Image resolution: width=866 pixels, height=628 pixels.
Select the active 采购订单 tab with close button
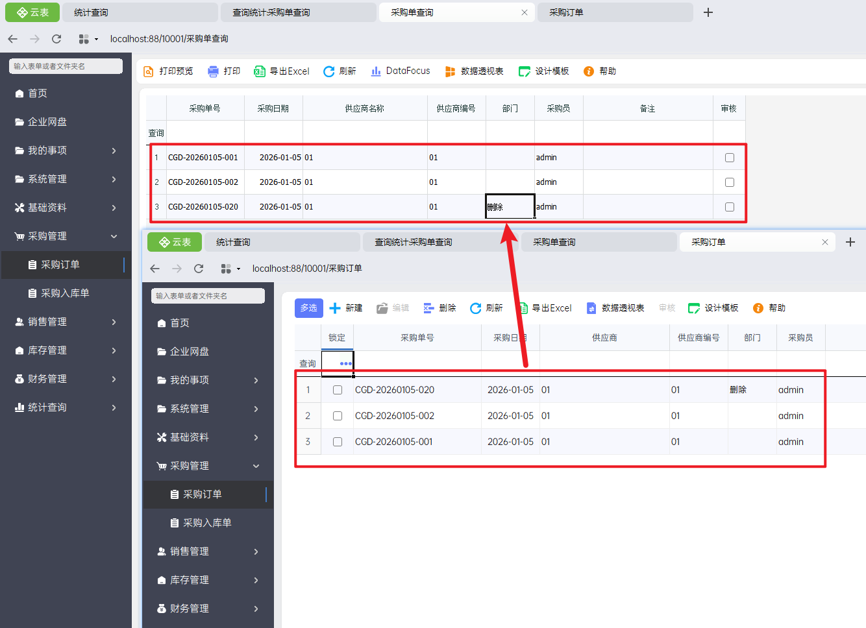pos(747,242)
